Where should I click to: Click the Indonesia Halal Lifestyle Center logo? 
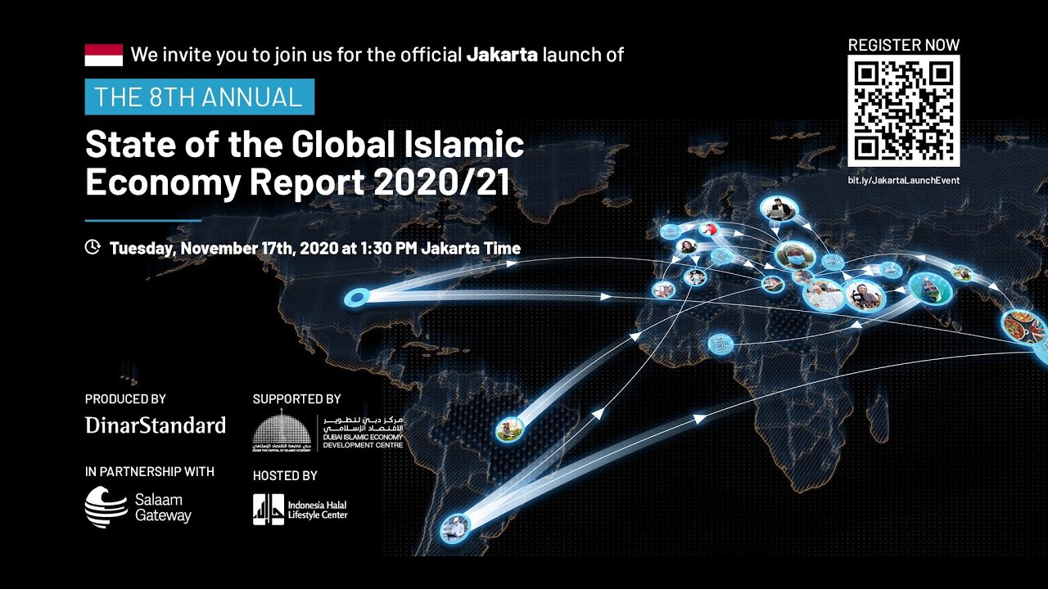click(300, 510)
